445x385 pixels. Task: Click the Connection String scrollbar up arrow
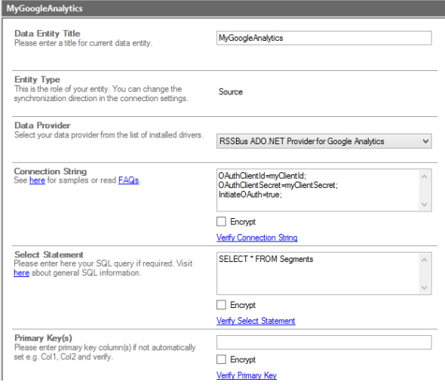point(425,177)
